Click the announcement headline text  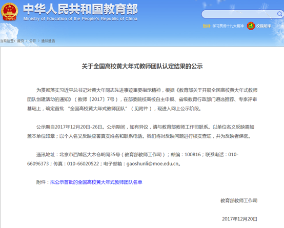pos(142,66)
